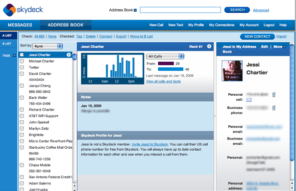This screenshot has width=296, height=191.
Task: Click the Jan 19, 2009 note date
Action: coord(91,106)
